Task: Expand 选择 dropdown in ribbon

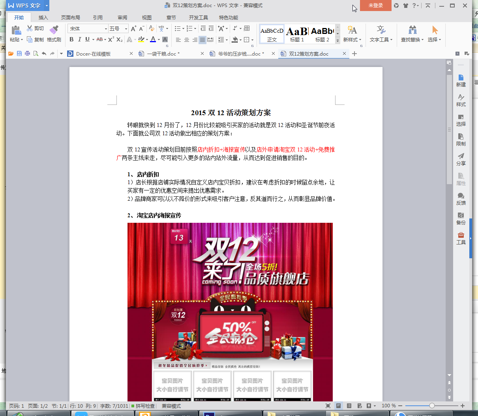Action: 440,40
